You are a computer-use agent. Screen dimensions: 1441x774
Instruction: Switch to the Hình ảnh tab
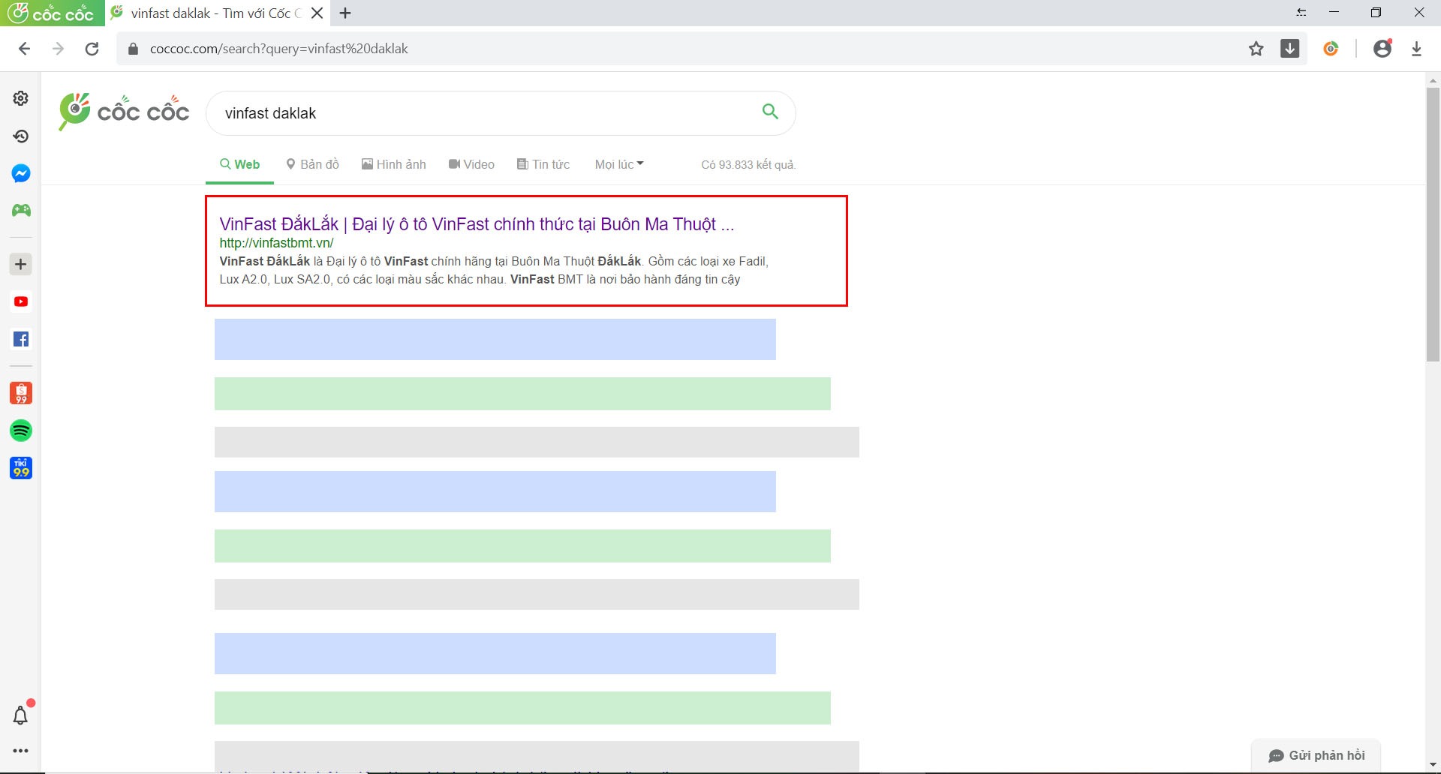[393, 164]
